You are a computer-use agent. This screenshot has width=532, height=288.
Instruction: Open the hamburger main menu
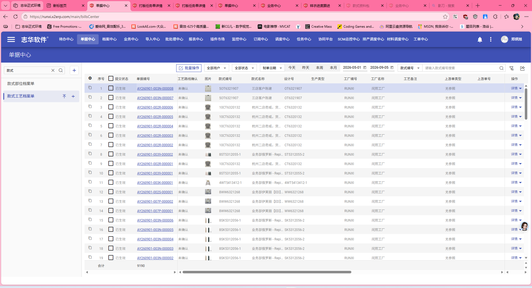point(11,39)
